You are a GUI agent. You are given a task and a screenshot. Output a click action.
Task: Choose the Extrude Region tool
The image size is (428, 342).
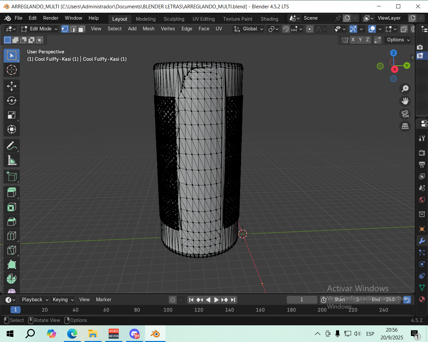click(12, 192)
